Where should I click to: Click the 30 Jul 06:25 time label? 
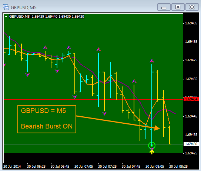(x=36, y=167)
